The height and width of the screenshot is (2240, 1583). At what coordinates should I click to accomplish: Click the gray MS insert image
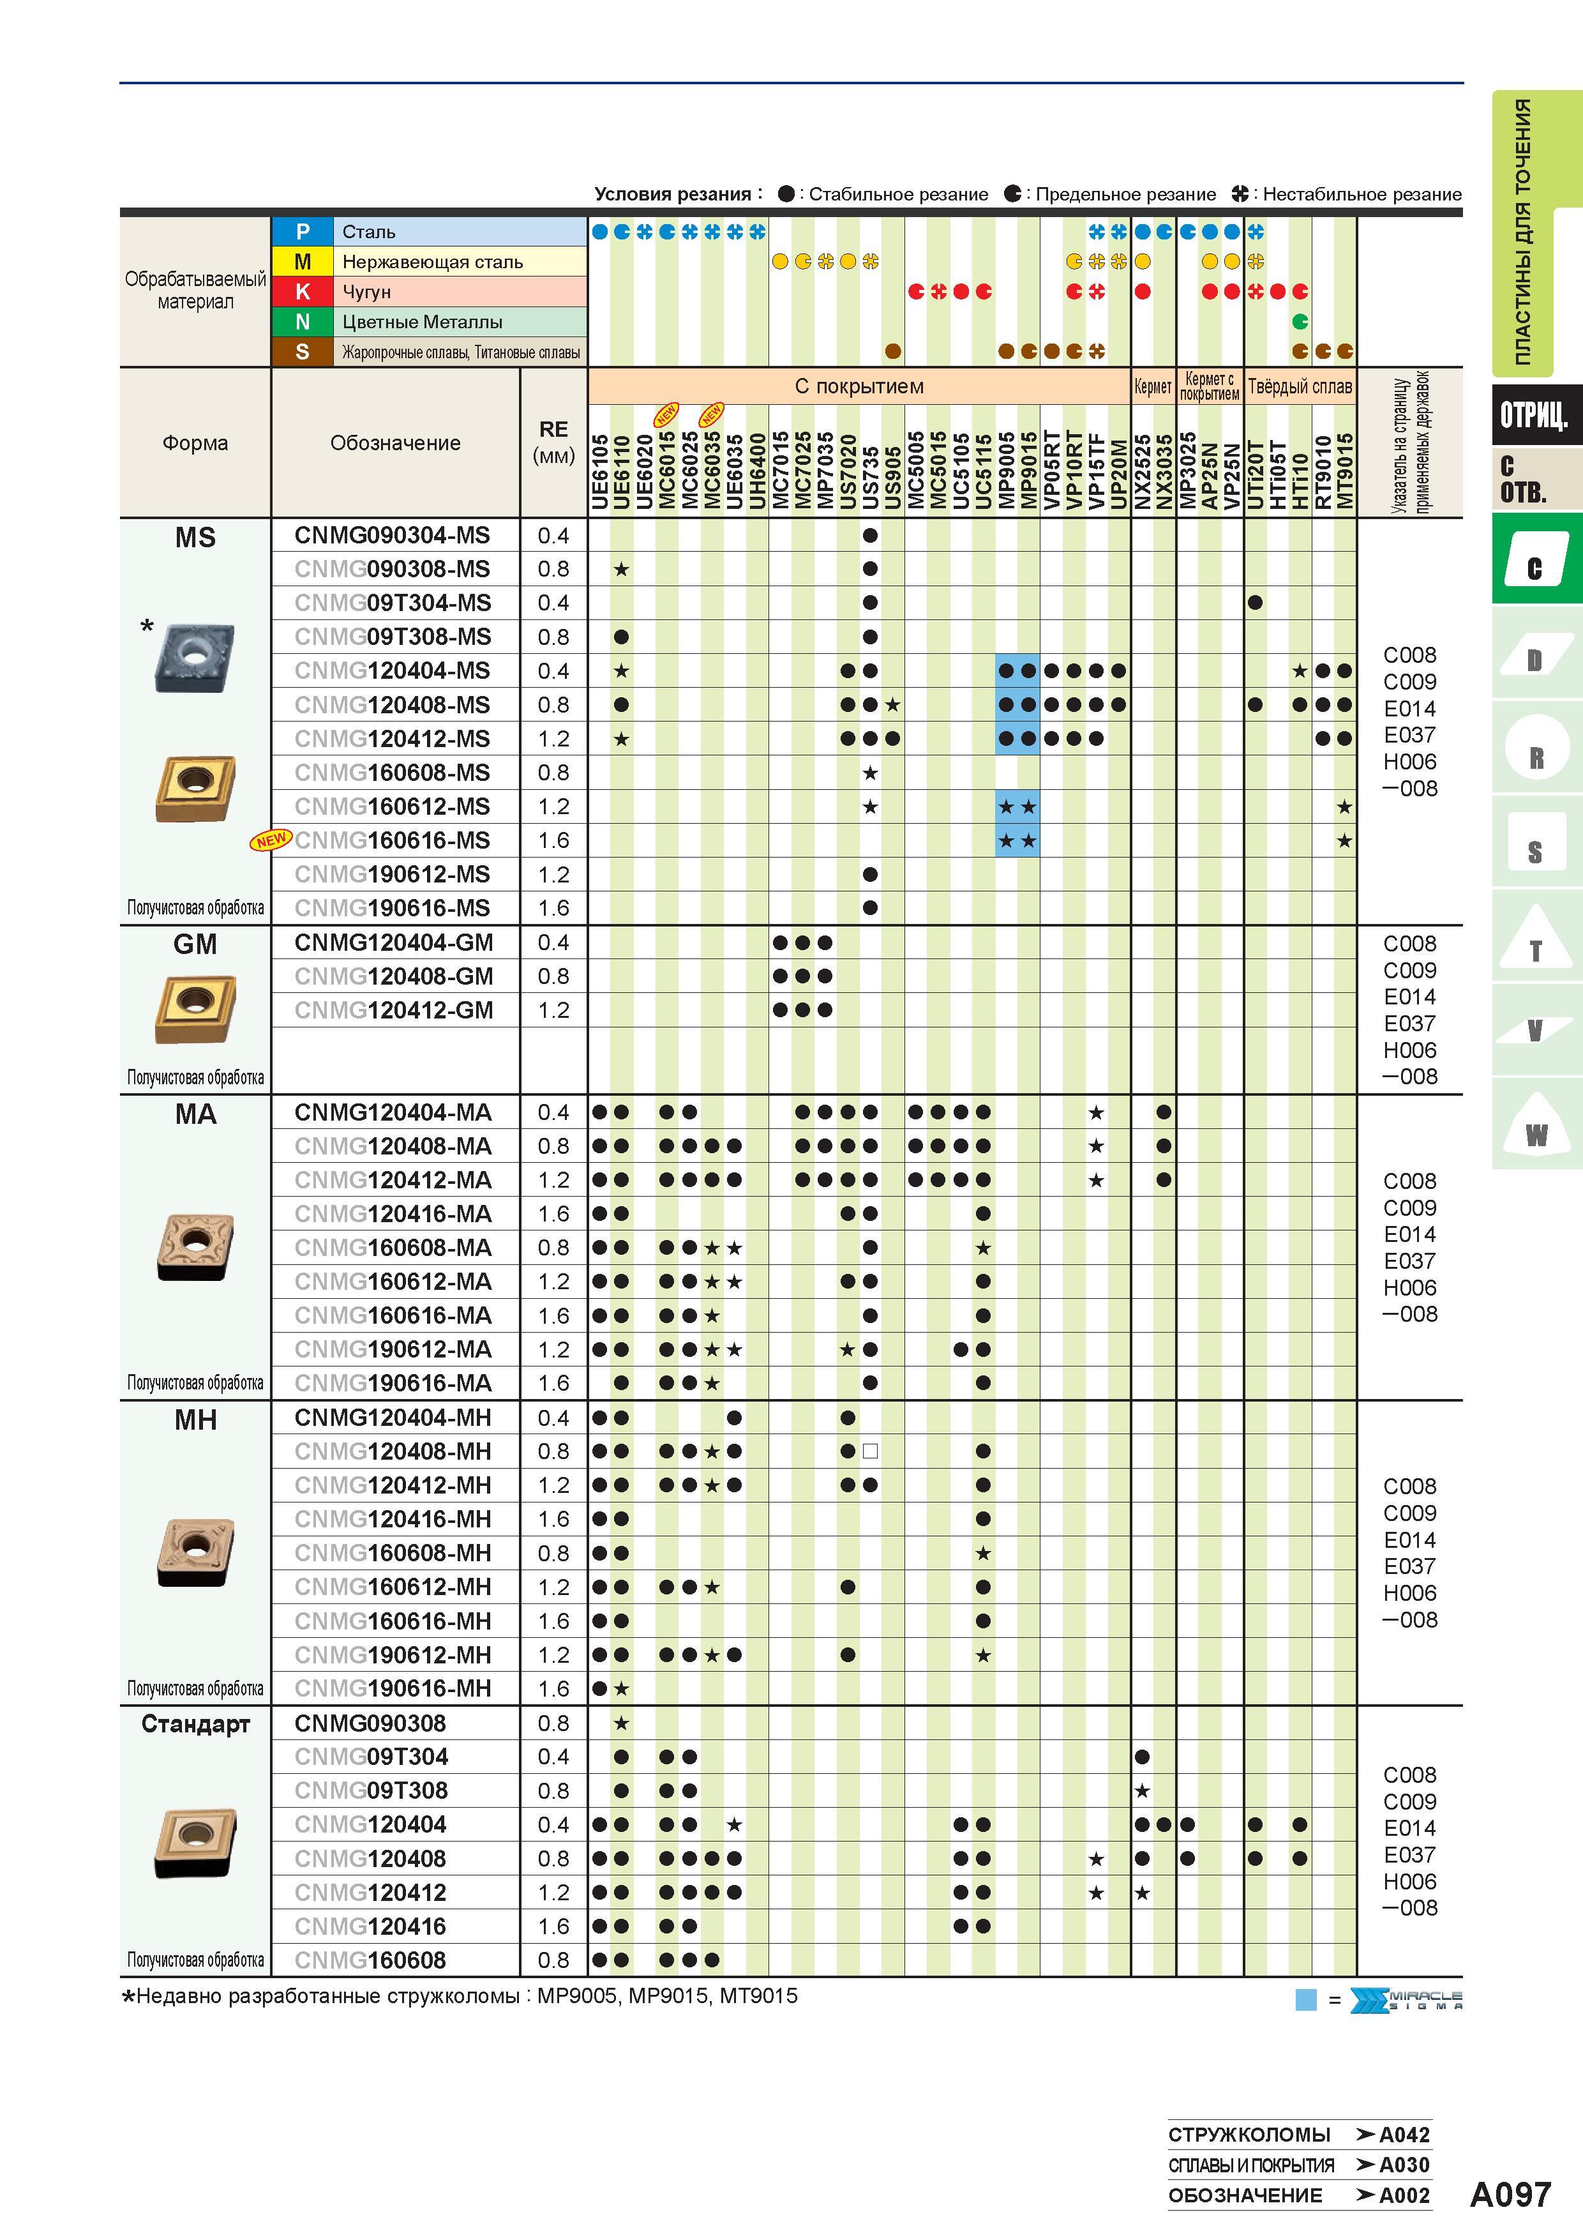195,658
